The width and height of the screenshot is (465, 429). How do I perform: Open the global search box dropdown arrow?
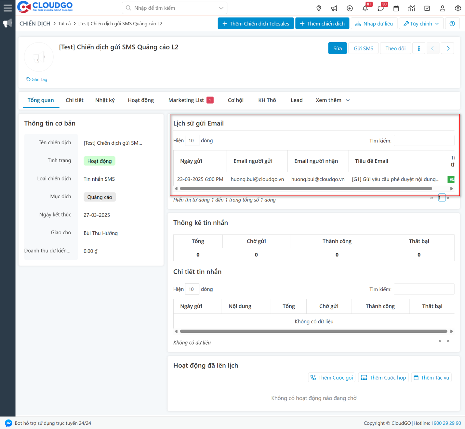(221, 8)
